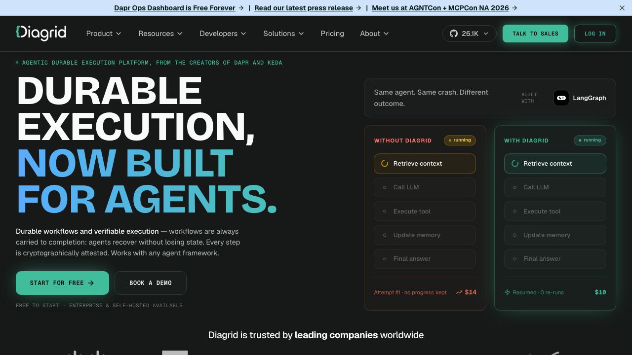This screenshot has height=355, width=632.
Task: Click the GitHub octocat icon
Action: [x=454, y=34]
